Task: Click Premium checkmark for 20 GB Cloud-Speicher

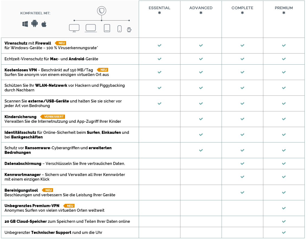Action: (284, 221)
